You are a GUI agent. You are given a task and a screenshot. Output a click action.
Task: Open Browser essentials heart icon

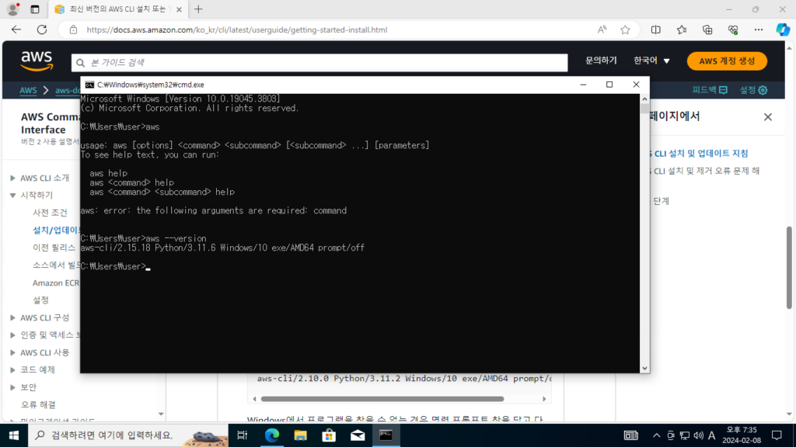732,30
